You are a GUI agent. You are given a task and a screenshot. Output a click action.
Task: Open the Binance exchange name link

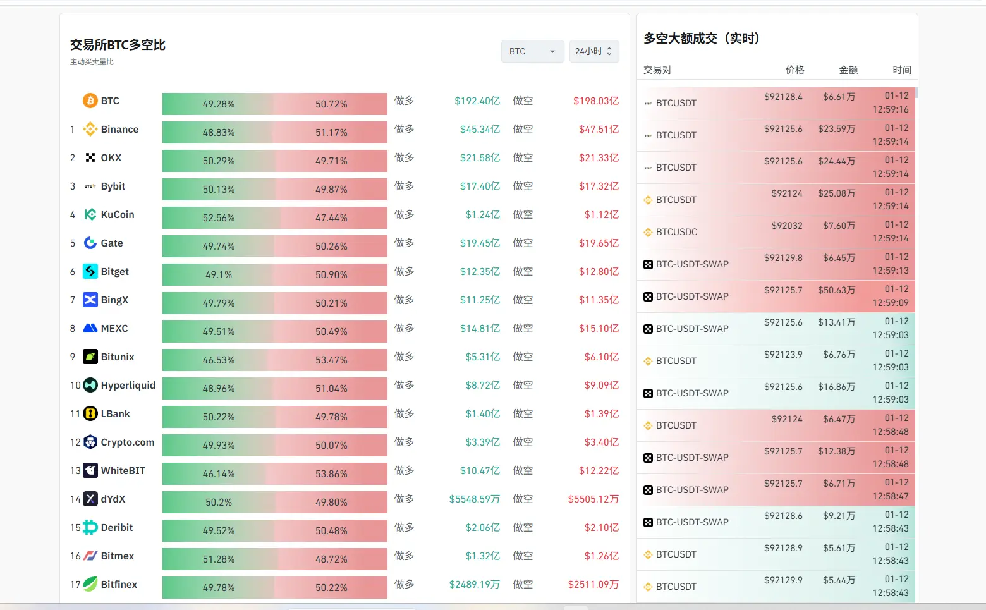point(119,129)
